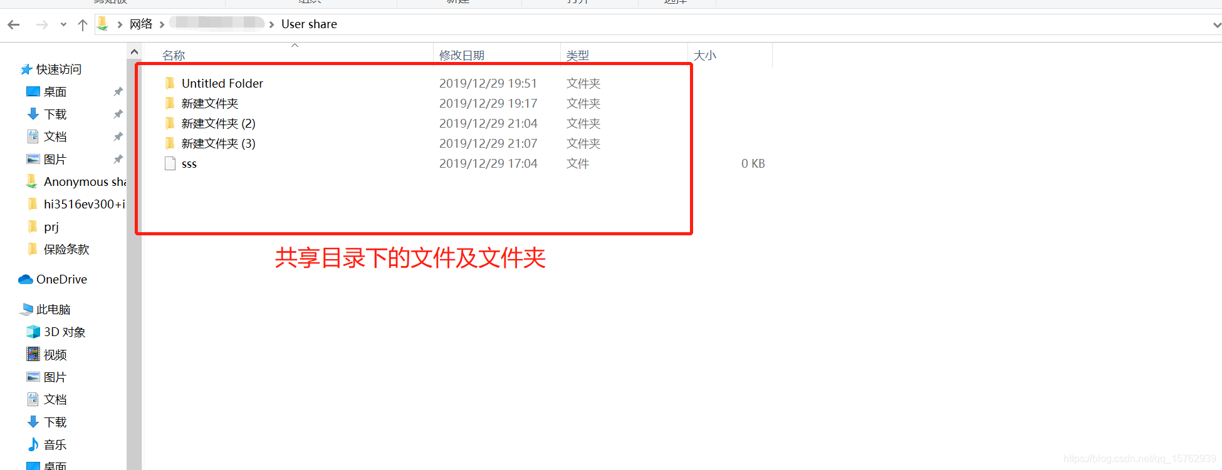Image resolution: width=1222 pixels, height=470 pixels.
Task: Open 图片 under 此电脑
Action: (x=55, y=377)
